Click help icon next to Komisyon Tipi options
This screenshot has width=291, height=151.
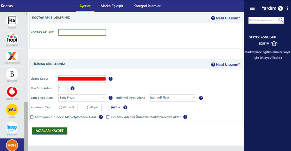pos(125,107)
